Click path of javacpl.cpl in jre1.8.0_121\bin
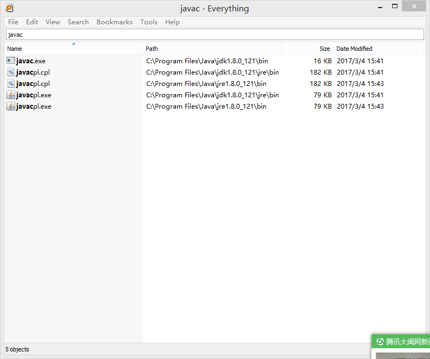The image size is (430, 359). [206, 83]
